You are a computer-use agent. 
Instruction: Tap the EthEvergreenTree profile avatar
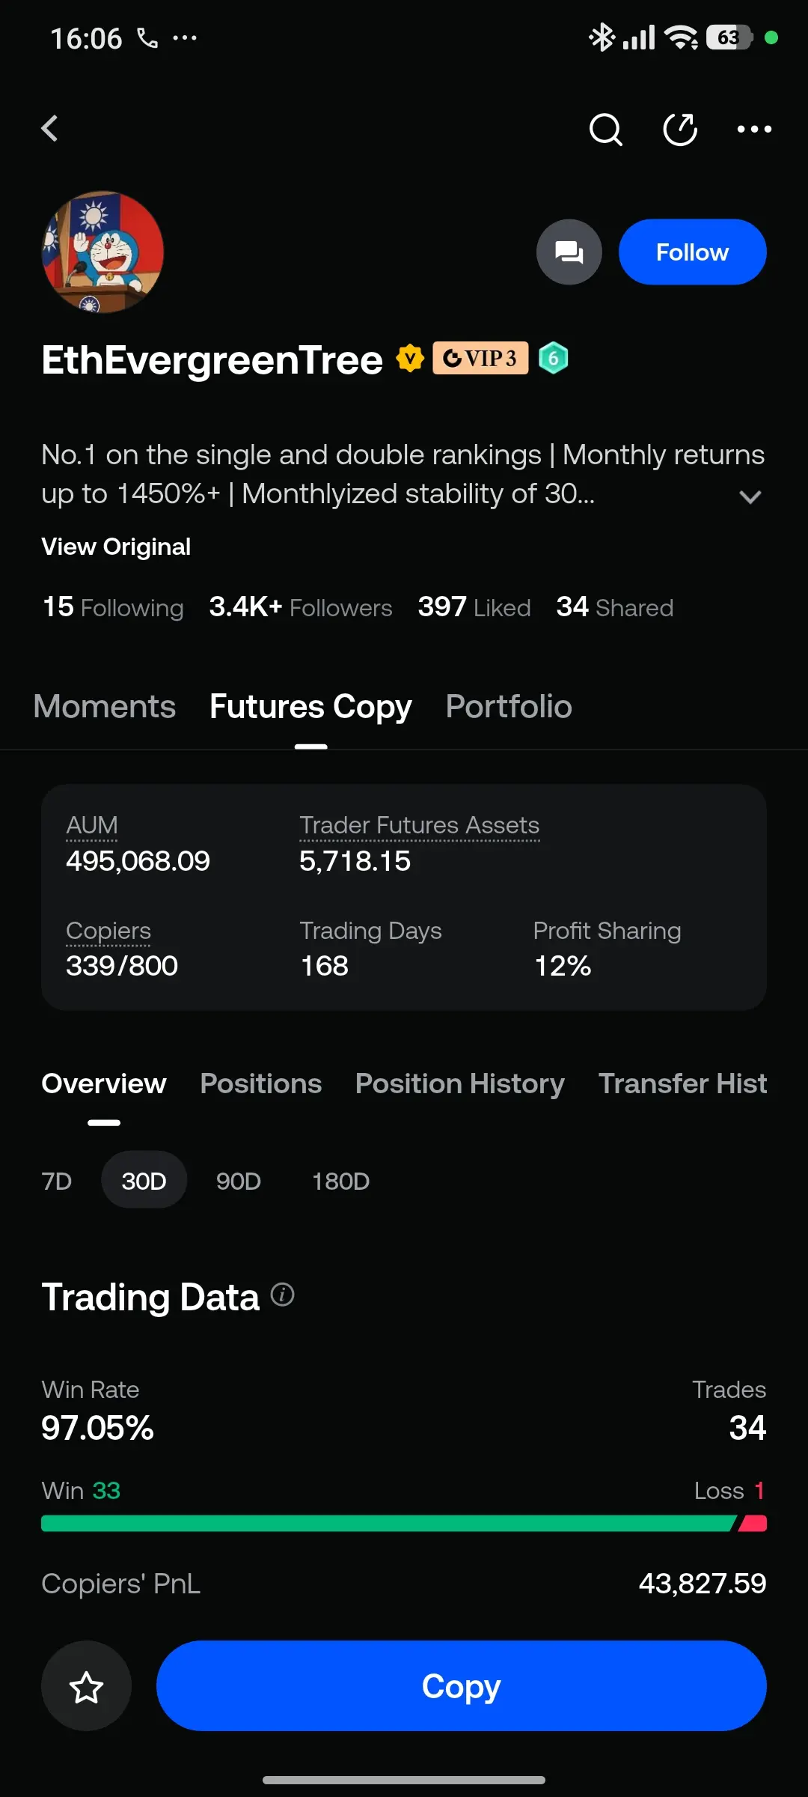(102, 252)
